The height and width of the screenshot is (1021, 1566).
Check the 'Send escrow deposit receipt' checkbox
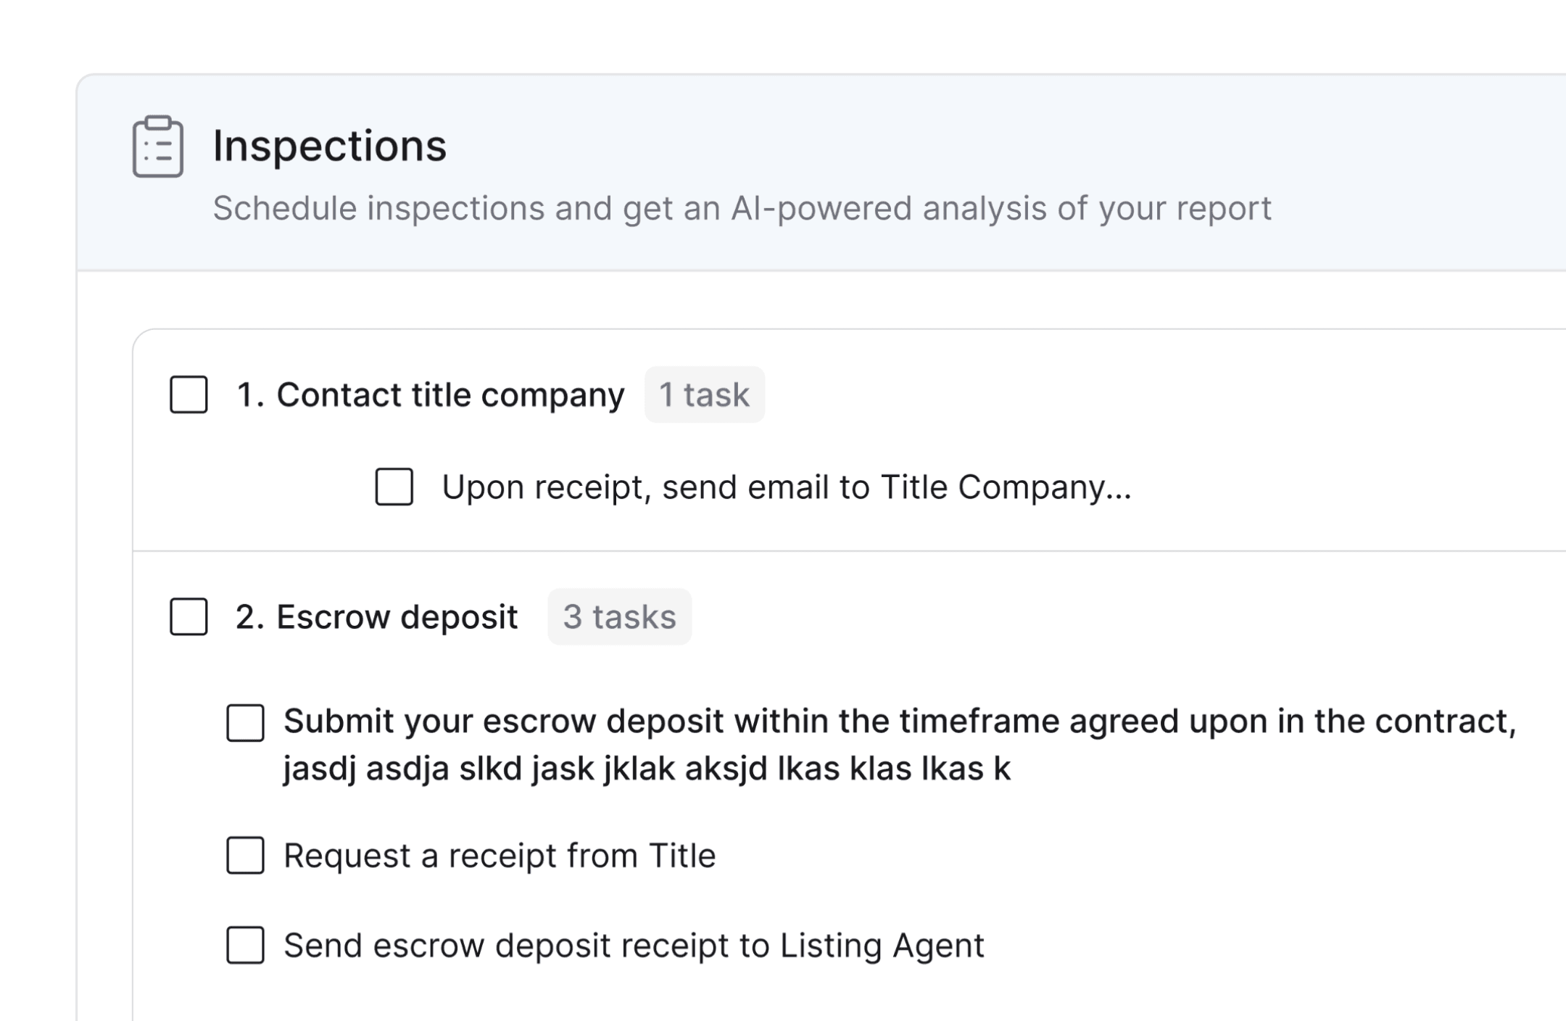click(x=245, y=945)
